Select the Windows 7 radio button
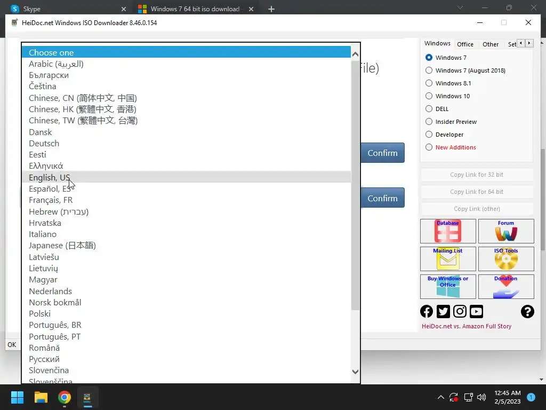The height and width of the screenshot is (410, 546). point(429,58)
